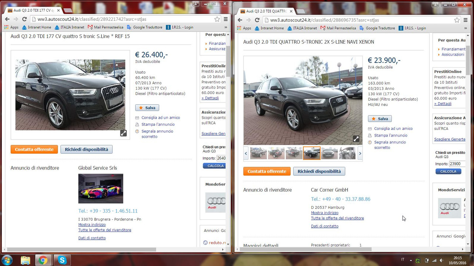The width and height of the screenshot is (474, 266).
Task: Close the right window's Audi Q3 tab
Action: (x=291, y=11)
